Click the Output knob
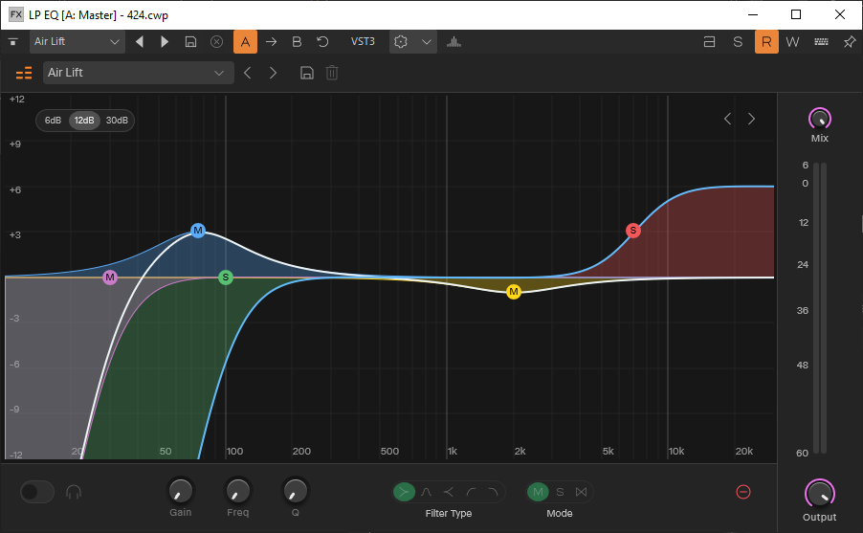This screenshot has width=863, height=533. pos(820,494)
